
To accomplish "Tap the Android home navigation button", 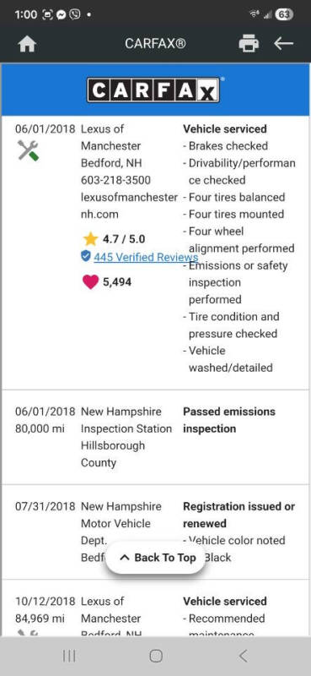I will coord(156,657).
